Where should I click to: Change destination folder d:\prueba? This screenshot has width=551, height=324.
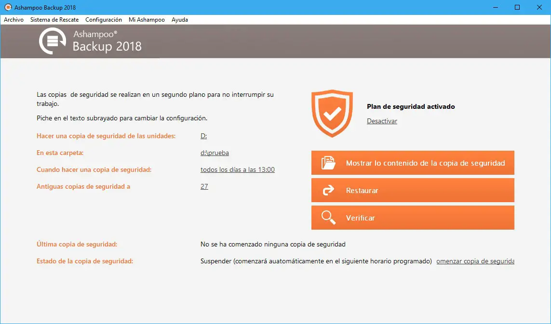point(215,153)
